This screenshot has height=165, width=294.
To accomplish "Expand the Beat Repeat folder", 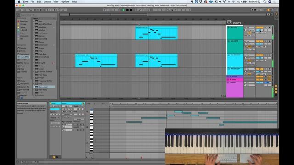I will pyautogui.click(x=34, y=33).
